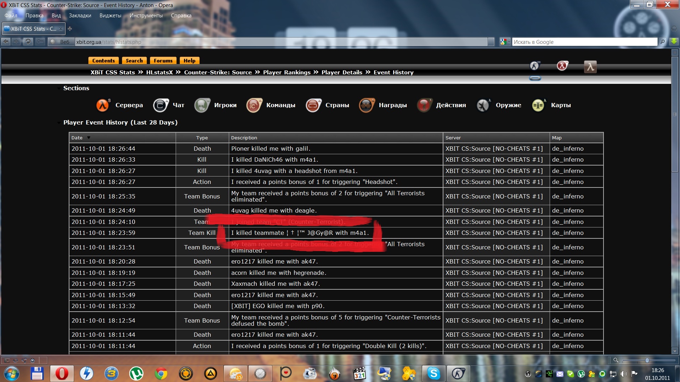Open the Инструменты menu
This screenshot has width=680, height=382.
(146, 16)
